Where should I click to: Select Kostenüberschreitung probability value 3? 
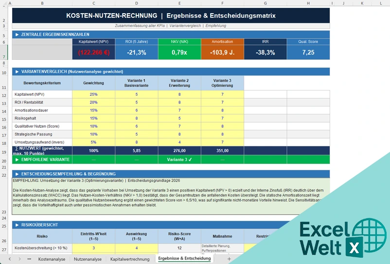[94, 248]
